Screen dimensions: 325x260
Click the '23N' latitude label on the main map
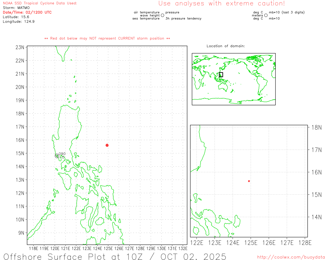[x=20, y=47]
